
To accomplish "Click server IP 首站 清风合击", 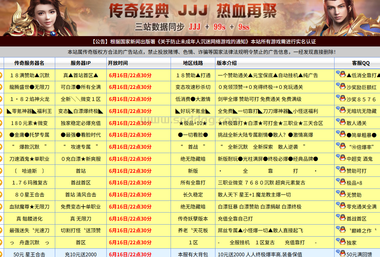I will pos(81,195).
